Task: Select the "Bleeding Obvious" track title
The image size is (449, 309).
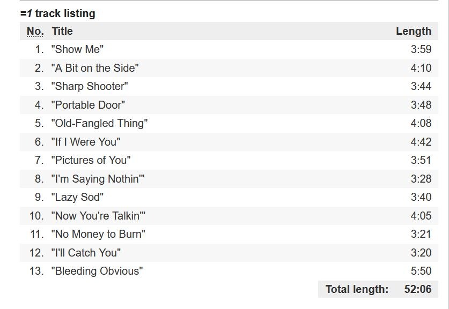Action: click(97, 272)
